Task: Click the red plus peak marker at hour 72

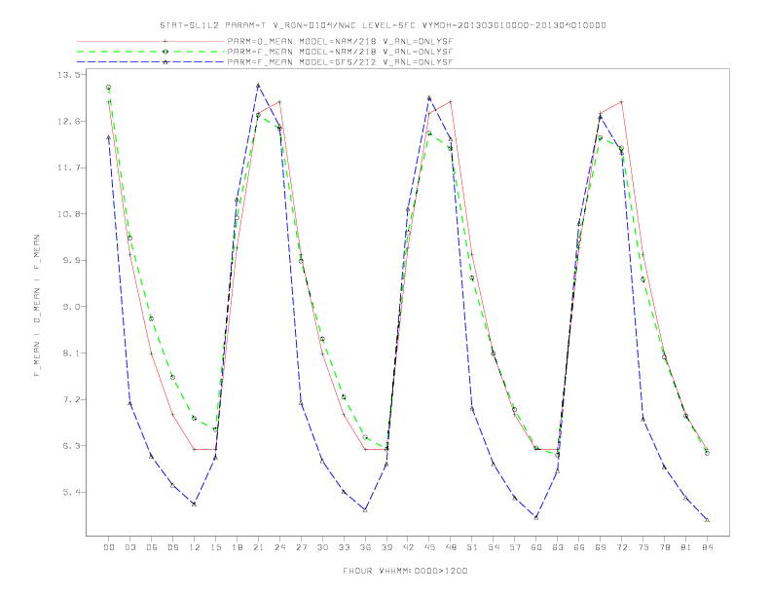Action: tap(621, 102)
